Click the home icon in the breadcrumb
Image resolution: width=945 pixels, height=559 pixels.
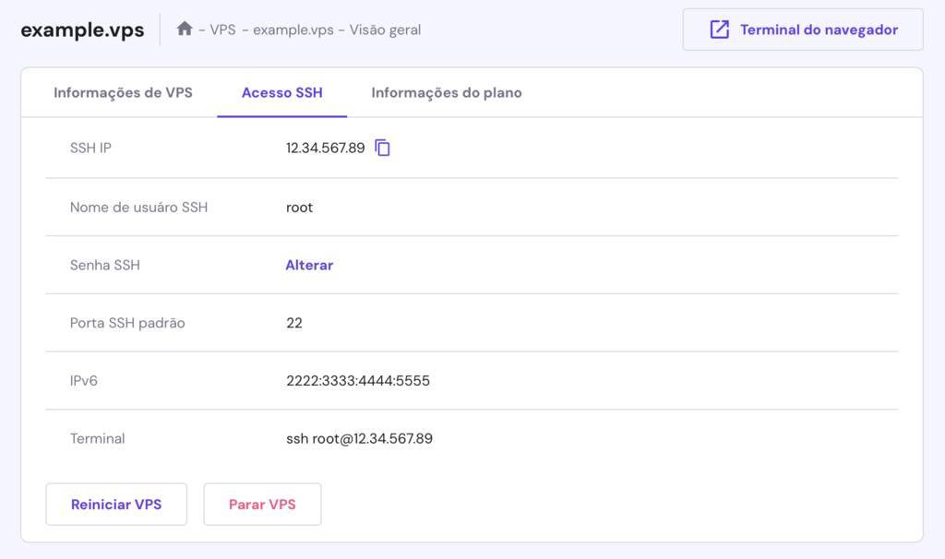pyautogui.click(x=183, y=29)
